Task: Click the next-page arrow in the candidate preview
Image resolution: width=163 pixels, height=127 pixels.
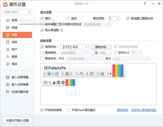Action: click(x=111, y=74)
